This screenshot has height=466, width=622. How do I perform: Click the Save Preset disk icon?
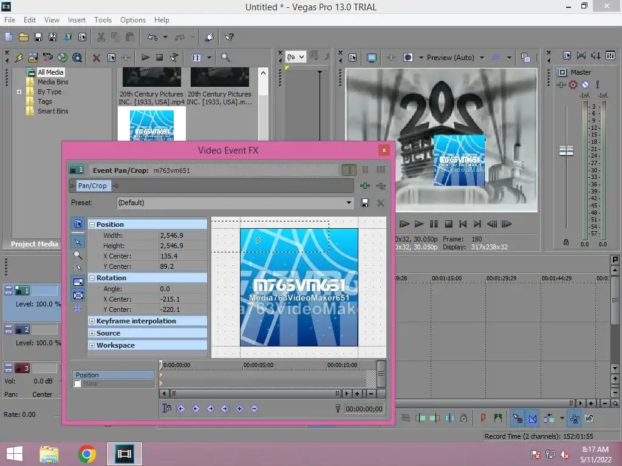[x=365, y=203]
